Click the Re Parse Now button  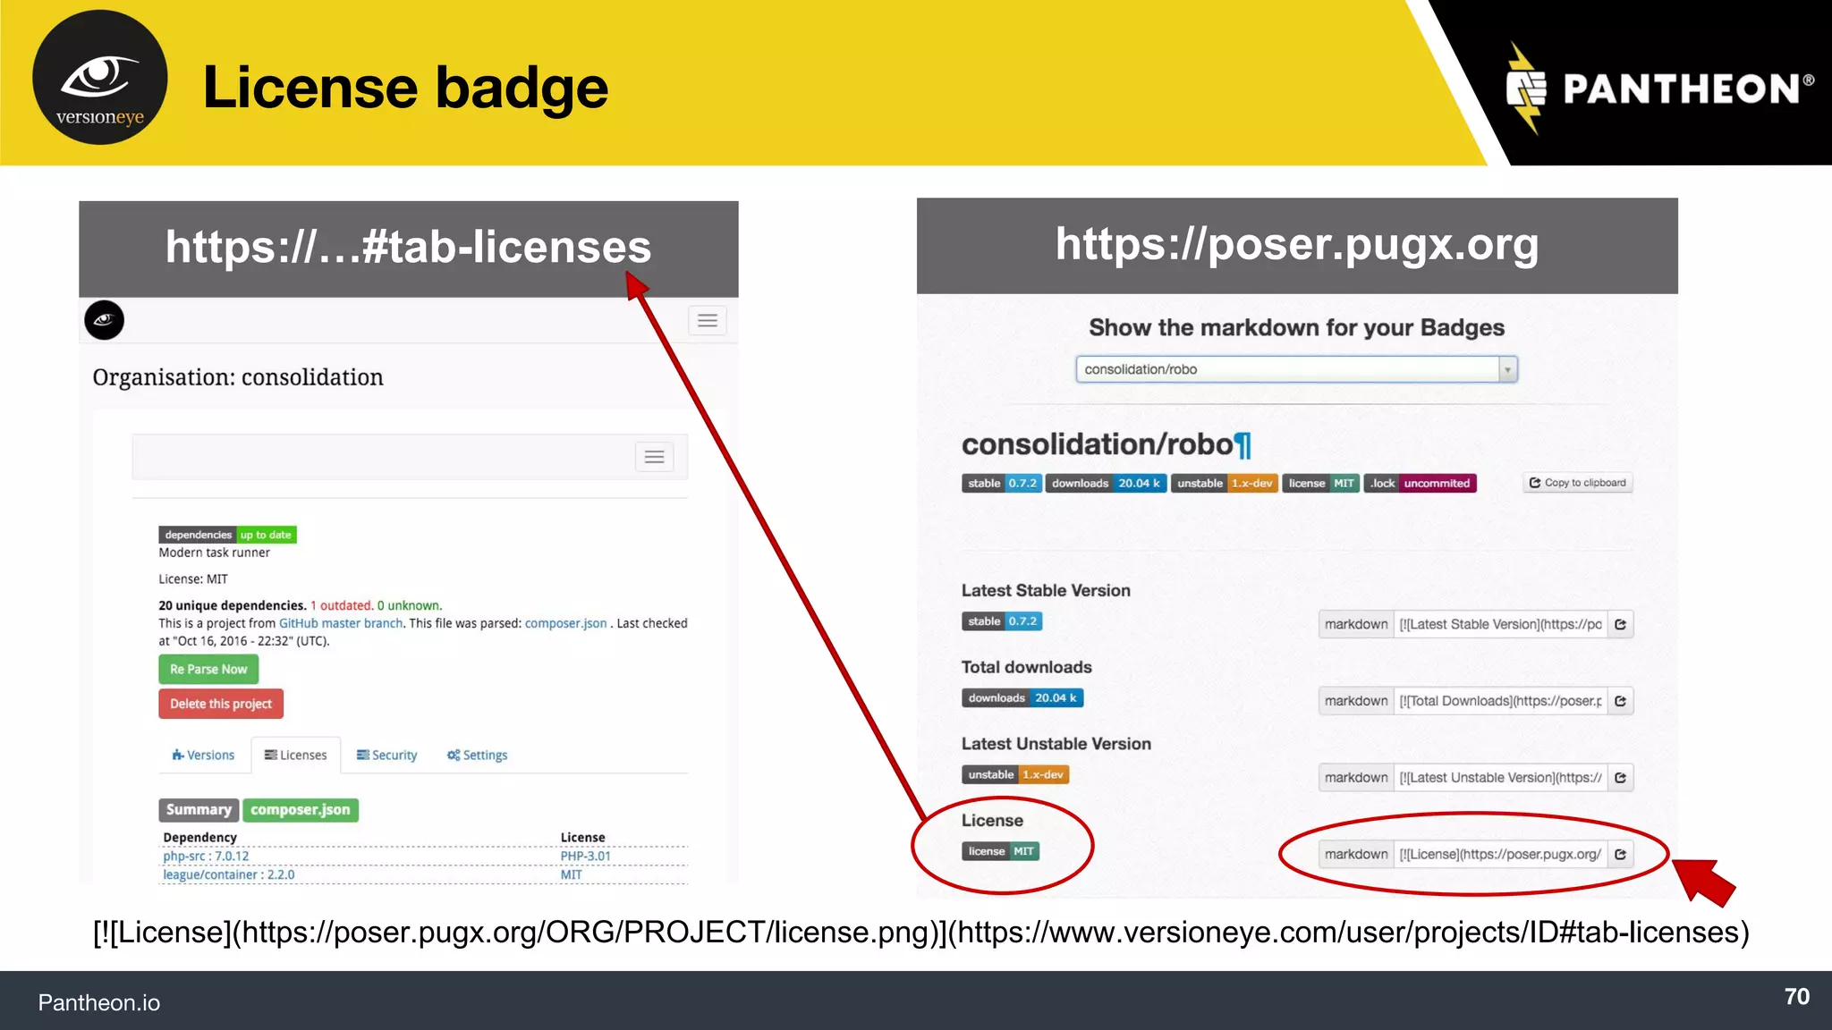point(208,670)
